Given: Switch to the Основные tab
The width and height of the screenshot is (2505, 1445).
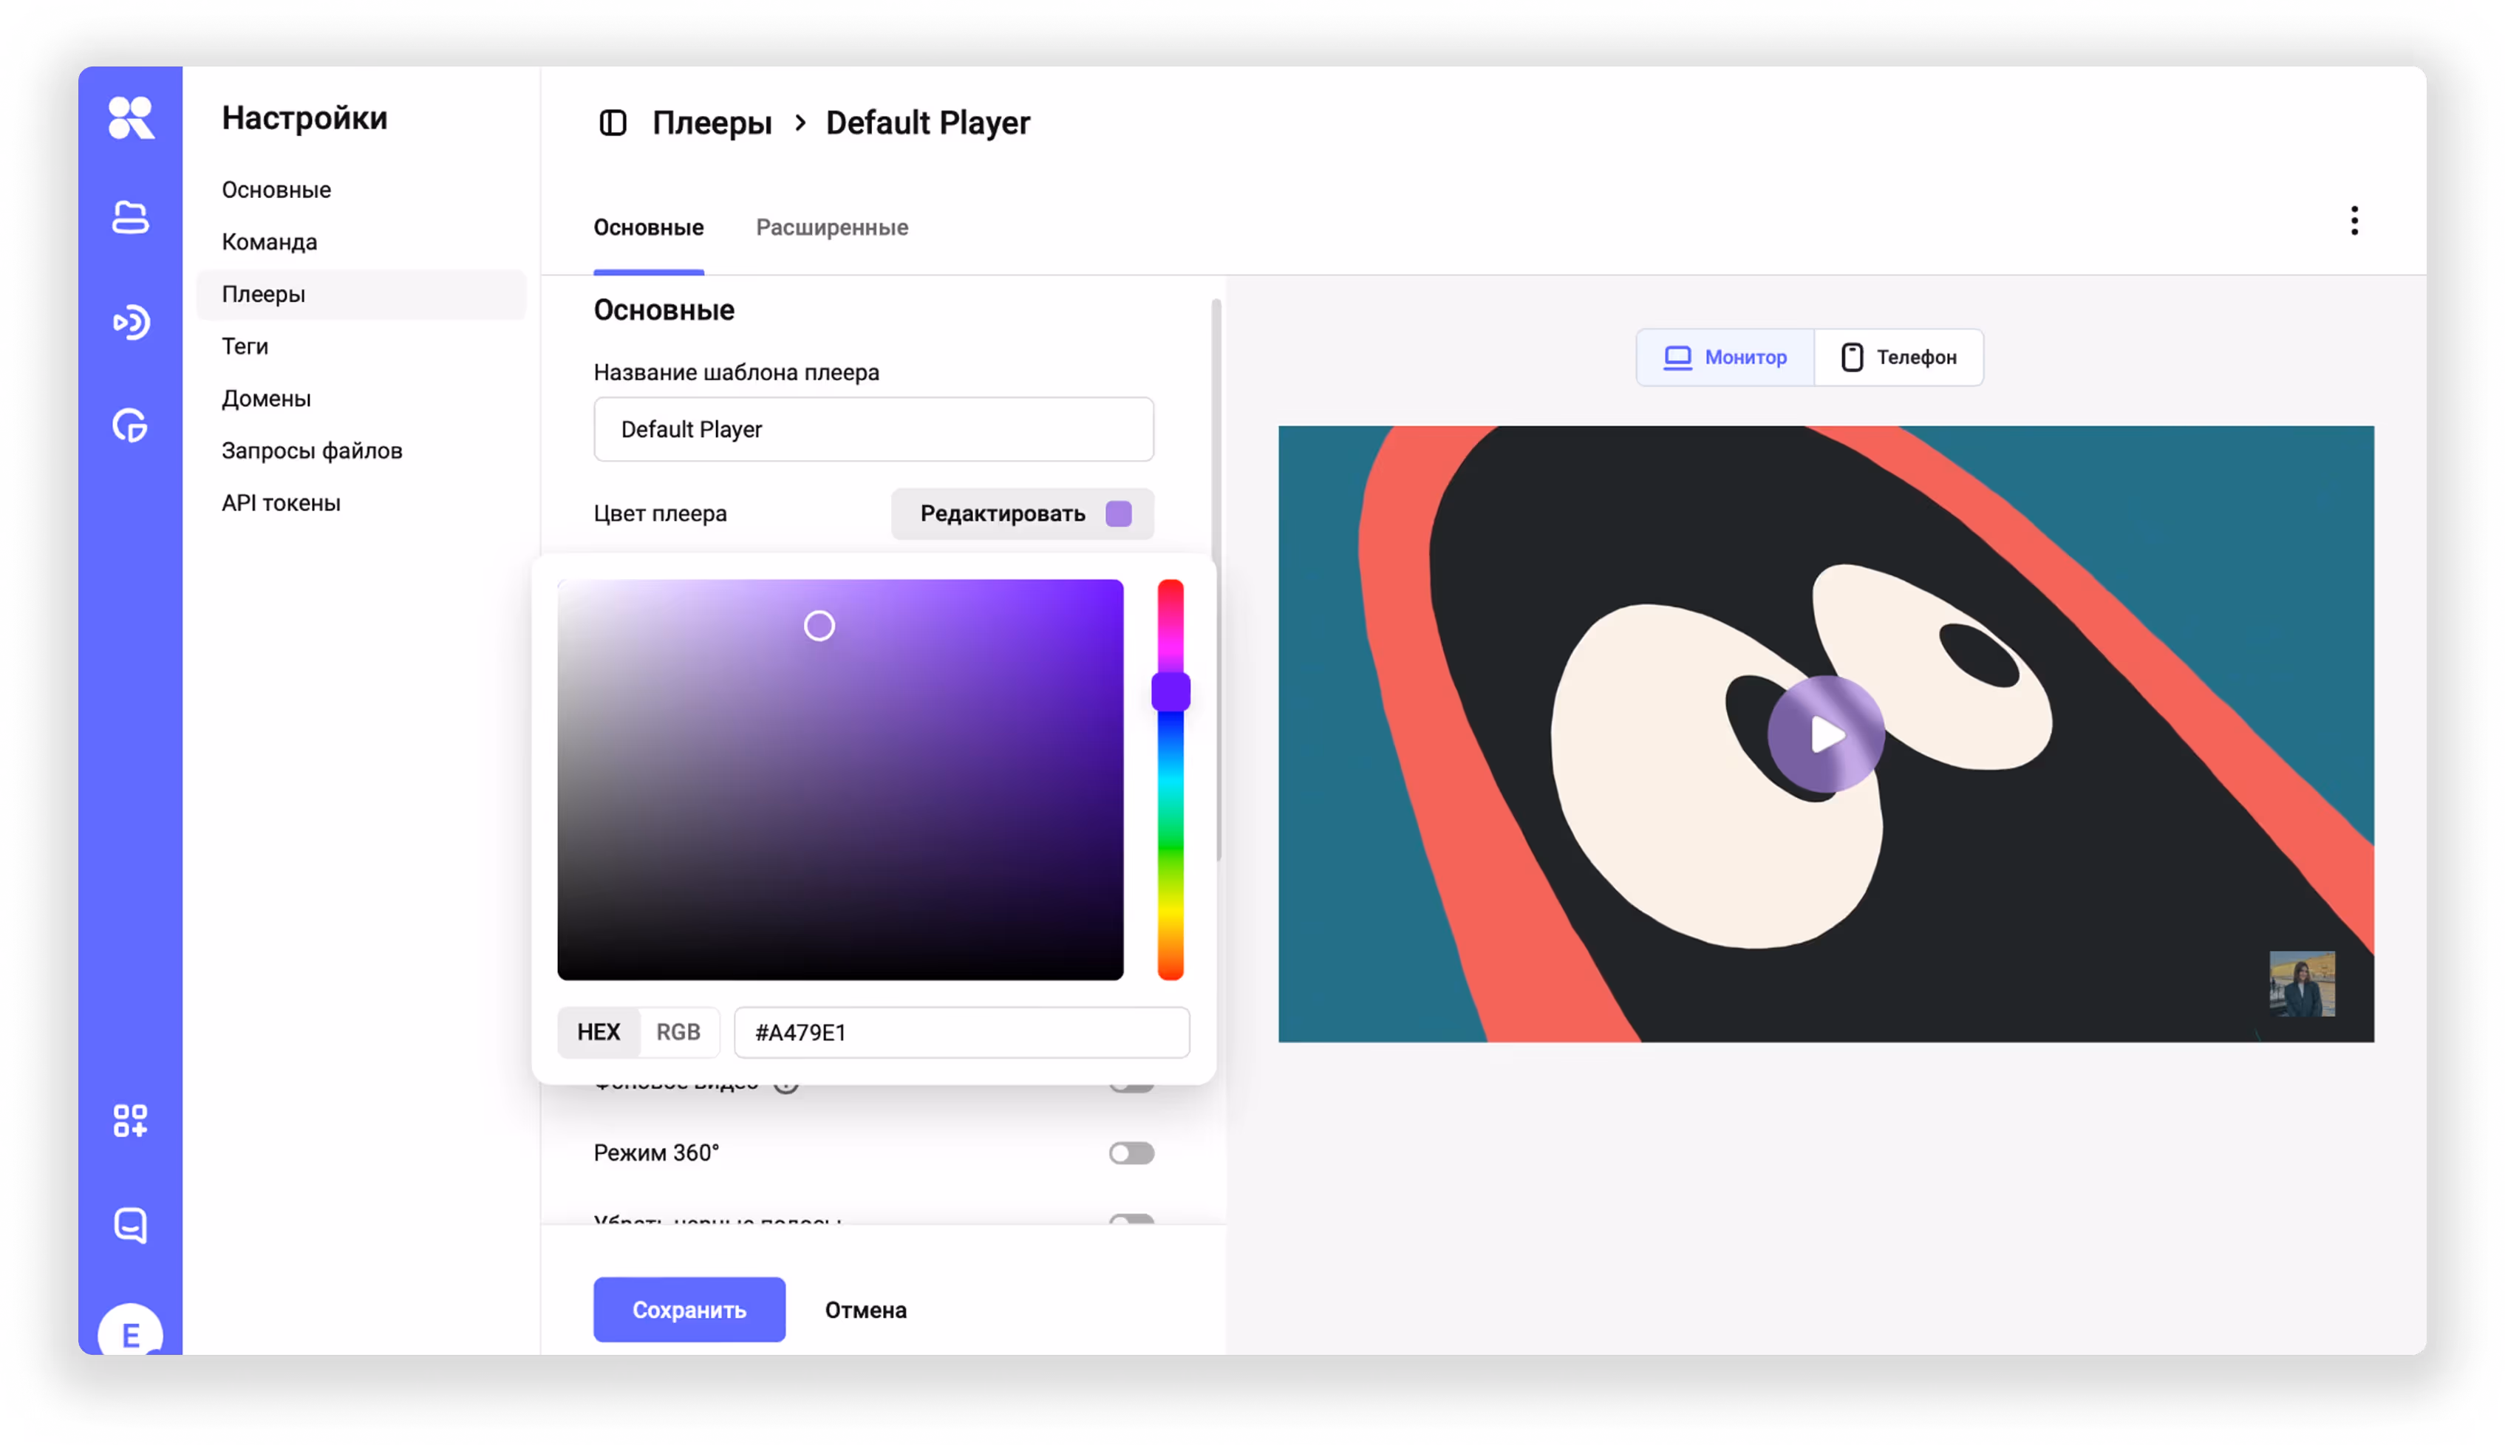Looking at the screenshot, I should pos(648,228).
